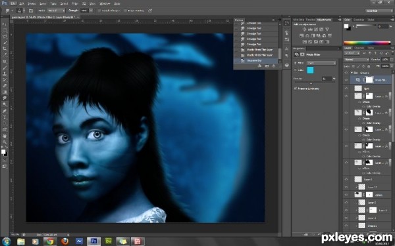Switch to the Channels tab
395x246 pixels.
click(359, 48)
